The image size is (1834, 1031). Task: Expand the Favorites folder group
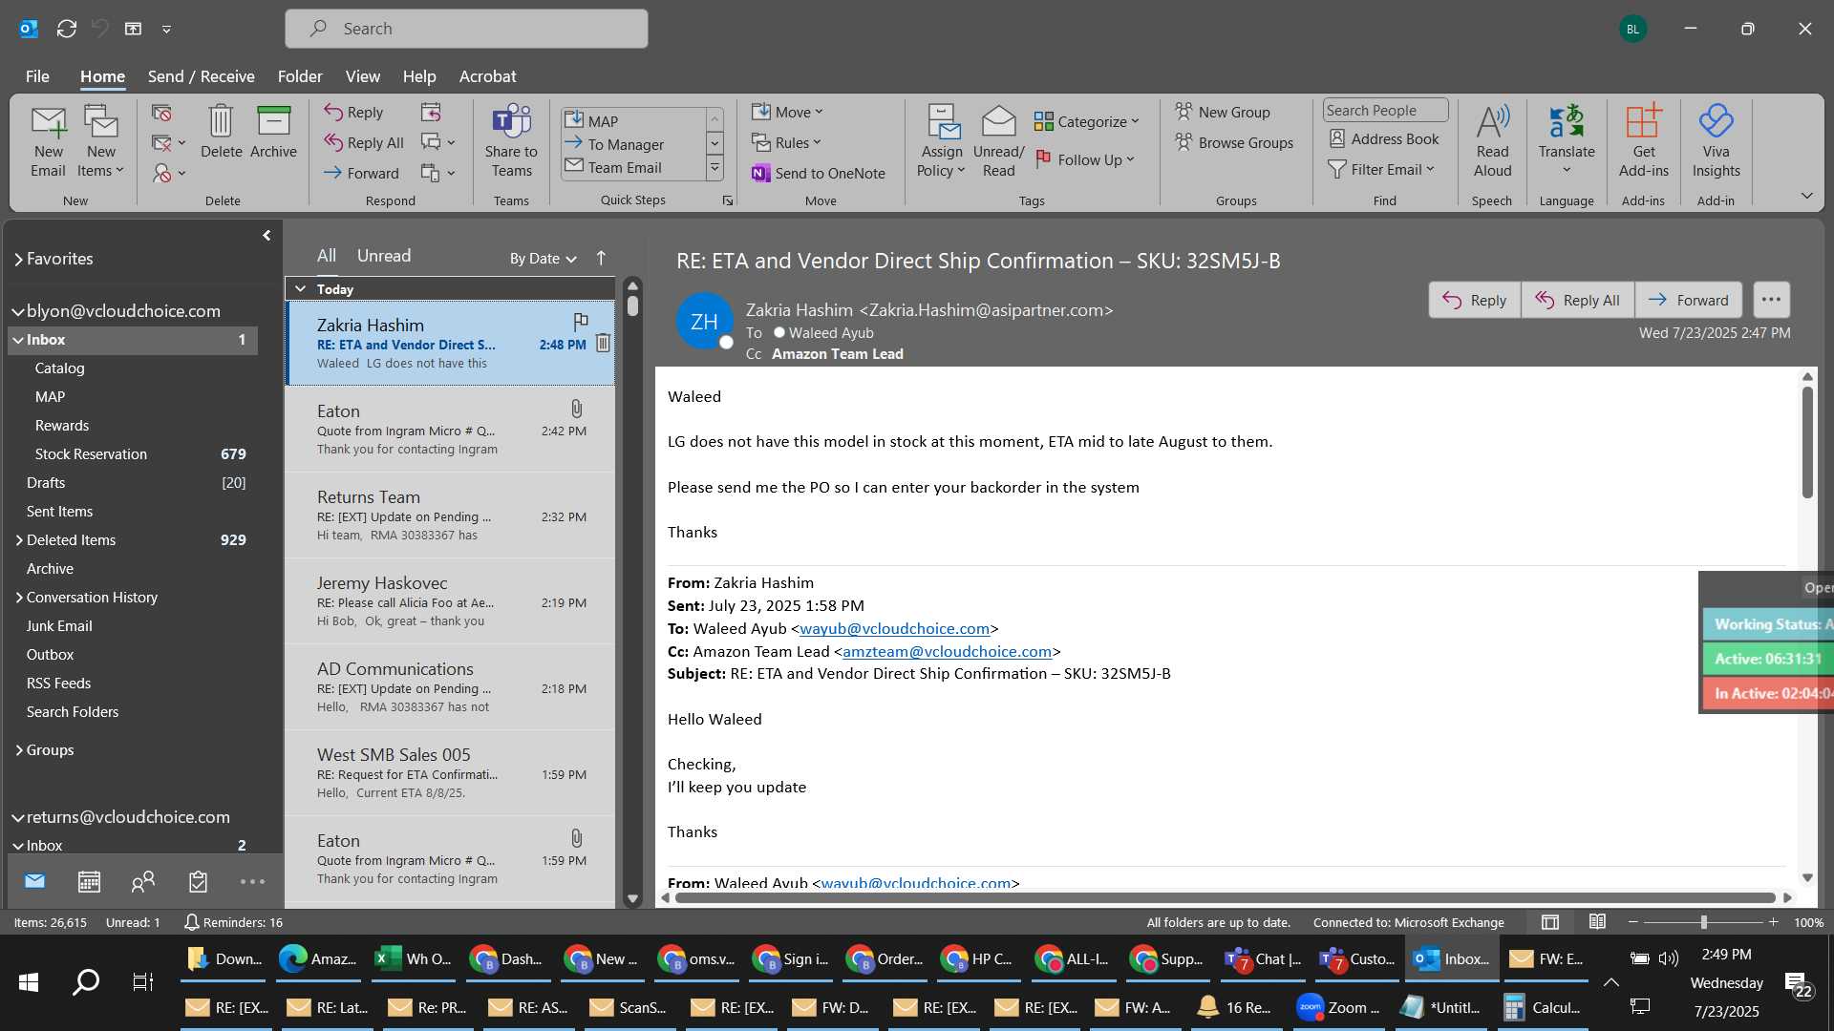(x=18, y=259)
